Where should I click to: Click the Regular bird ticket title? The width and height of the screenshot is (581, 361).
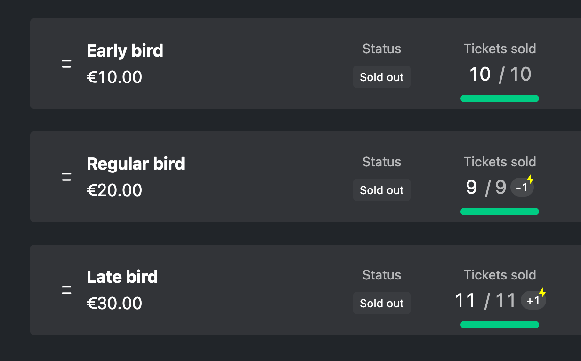click(136, 164)
